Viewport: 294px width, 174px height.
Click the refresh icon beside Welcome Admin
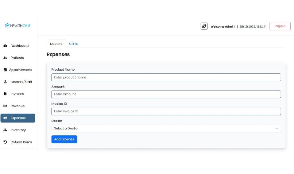pyautogui.click(x=204, y=26)
